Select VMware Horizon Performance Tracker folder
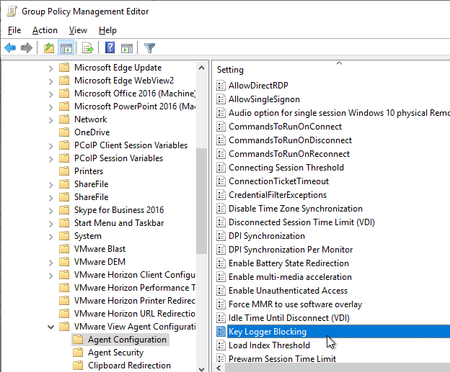450x372 pixels. [135, 288]
